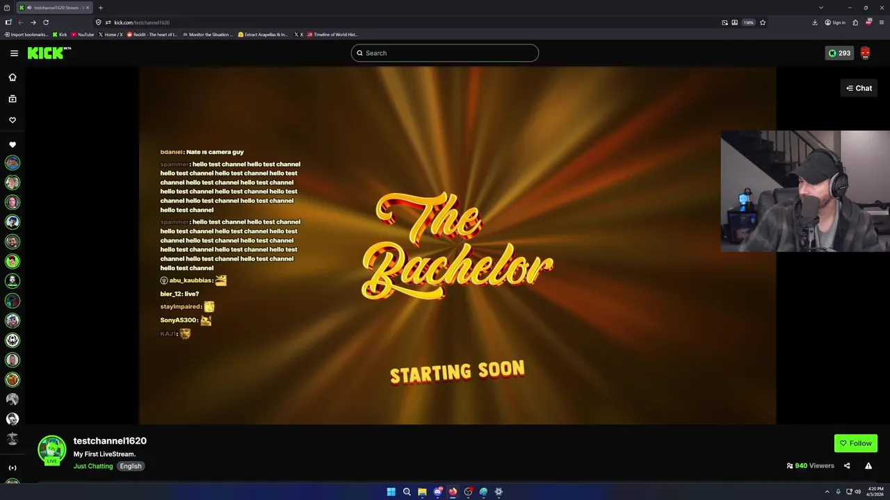Click the webcam overlay of the streamer
Viewport: 890px width, 500px height.
pyautogui.click(x=805, y=191)
